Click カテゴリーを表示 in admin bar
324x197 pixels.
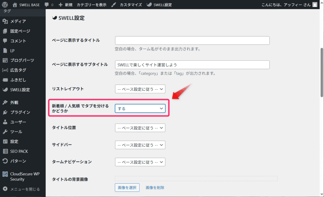point(91,4)
